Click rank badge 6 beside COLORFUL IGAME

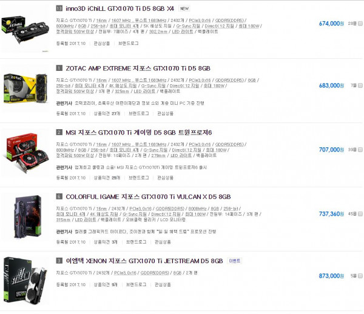59,196
